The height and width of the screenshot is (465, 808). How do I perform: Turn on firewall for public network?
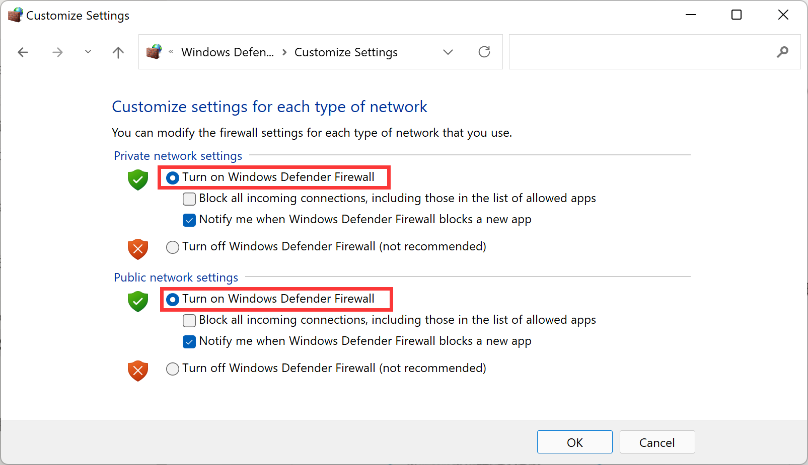(173, 300)
